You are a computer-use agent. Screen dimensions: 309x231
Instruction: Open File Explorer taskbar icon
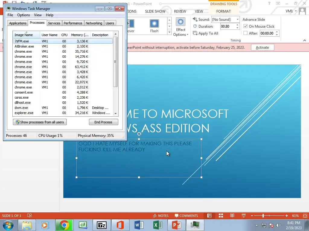(x=27, y=225)
